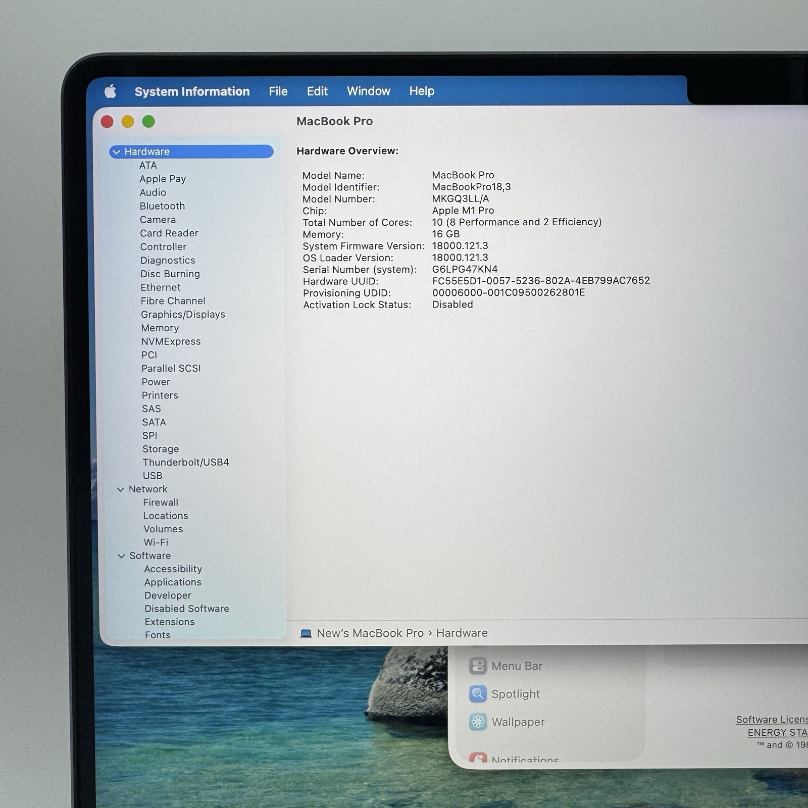Select Developer in the sidebar
Image resolution: width=808 pixels, height=808 pixels.
168,596
